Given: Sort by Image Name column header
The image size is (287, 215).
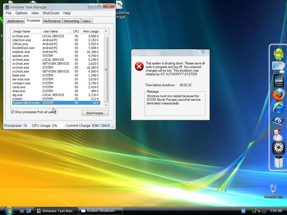Looking at the screenshot, I should point(26,31).
